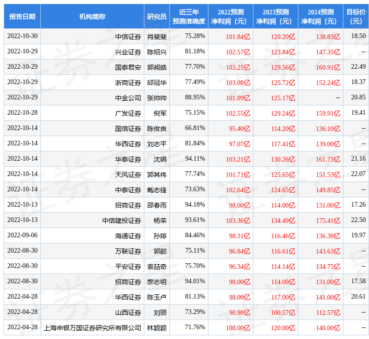Select researcher 林颖颖

(157, 327)
